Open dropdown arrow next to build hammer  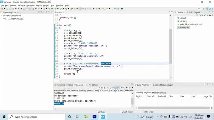[x=21, y=9]
